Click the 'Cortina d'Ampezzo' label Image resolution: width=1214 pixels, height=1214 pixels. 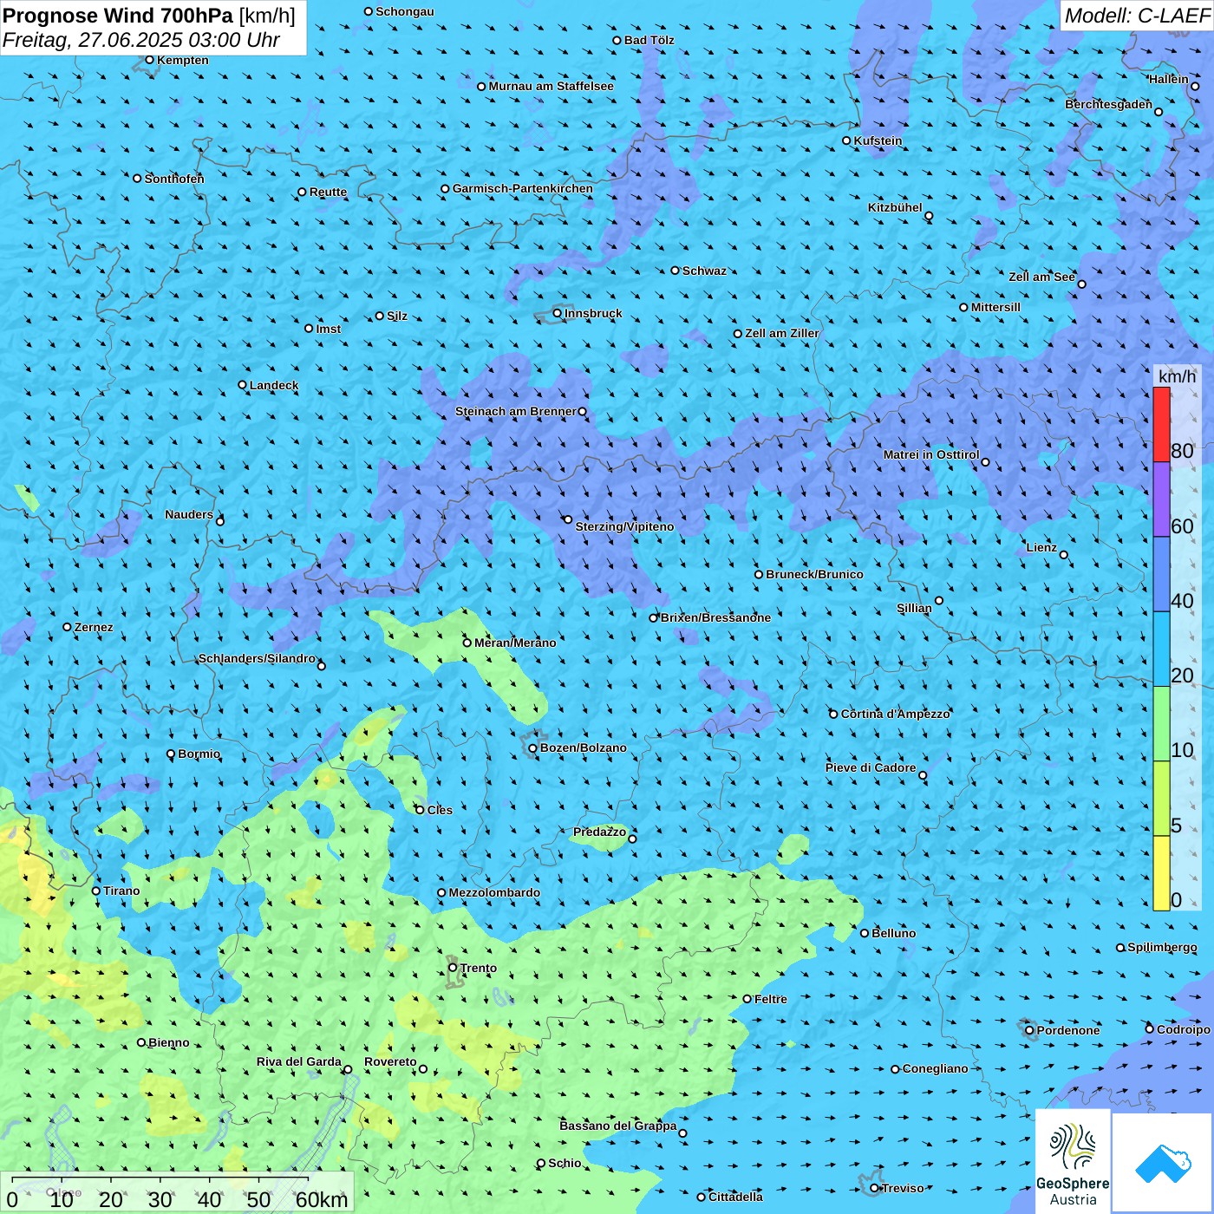[896, 714]
